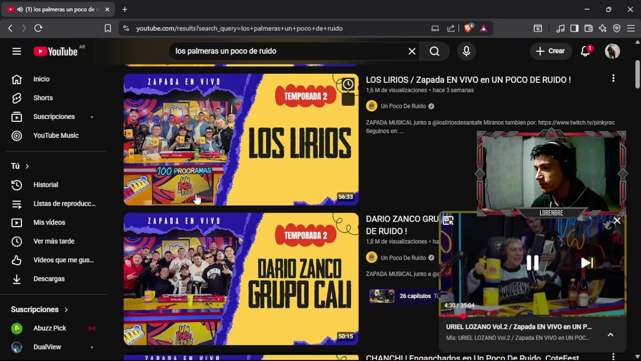Open Brave Wallet toolbar icon
The height and width of the screenshot is (361, 641).
coord(588,29)
